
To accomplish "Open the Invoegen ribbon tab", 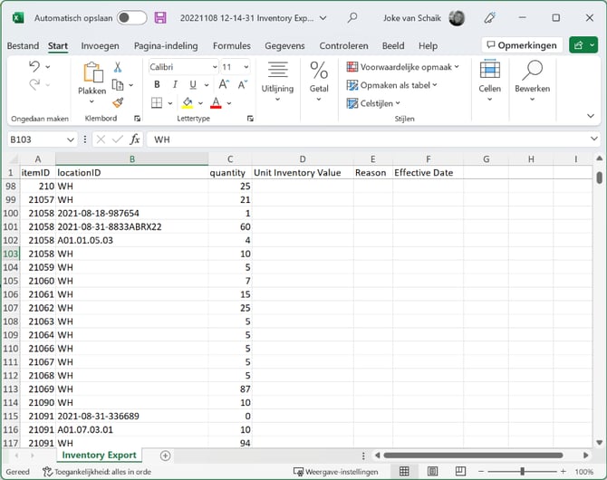I will [100, 45].
